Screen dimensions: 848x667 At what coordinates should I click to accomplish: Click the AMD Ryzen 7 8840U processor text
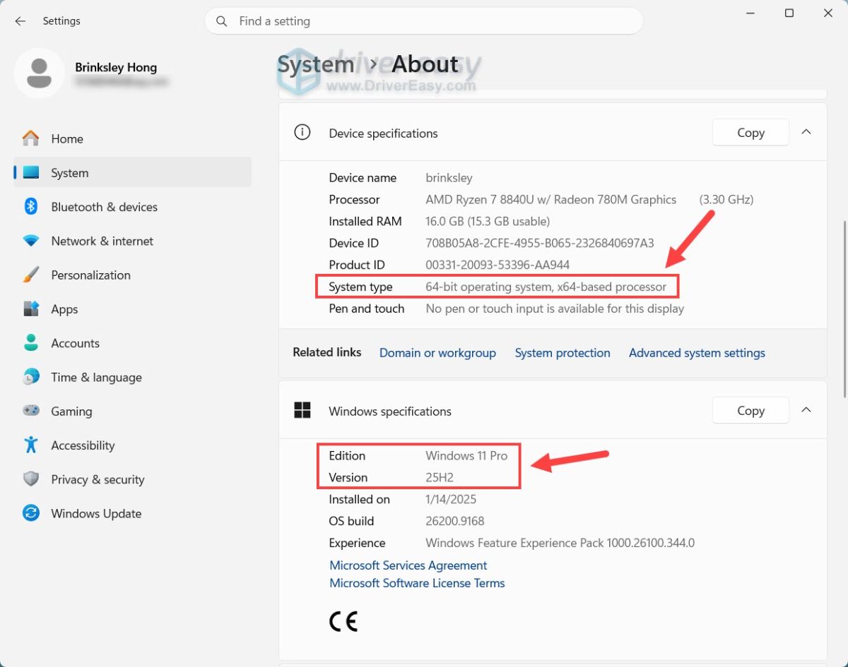tap(551, 200)
